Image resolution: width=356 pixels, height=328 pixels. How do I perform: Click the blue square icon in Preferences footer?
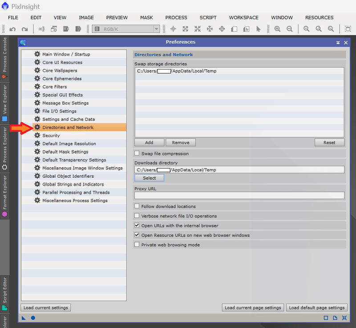[326, 318]
